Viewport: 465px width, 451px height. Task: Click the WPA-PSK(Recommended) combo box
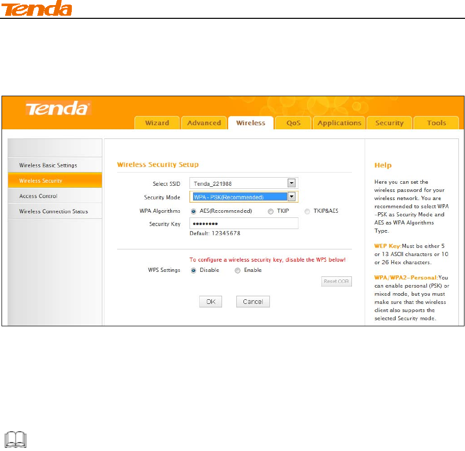coord(244,197)
